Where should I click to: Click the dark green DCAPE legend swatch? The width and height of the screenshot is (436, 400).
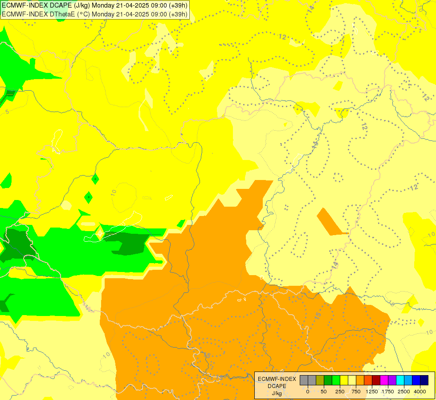[x=328, y=380]
